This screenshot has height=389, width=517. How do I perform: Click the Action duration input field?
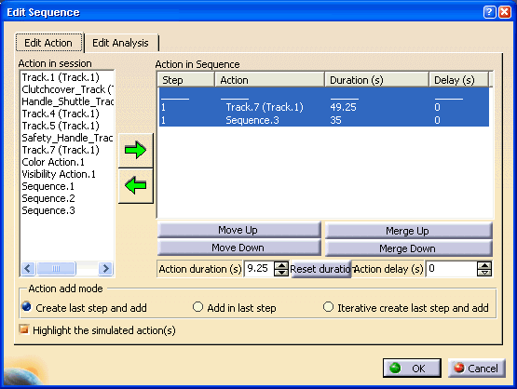pos(260,269)
